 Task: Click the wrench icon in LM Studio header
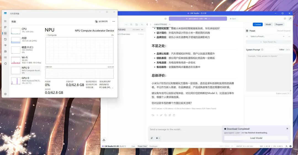(x=290, y=18)
